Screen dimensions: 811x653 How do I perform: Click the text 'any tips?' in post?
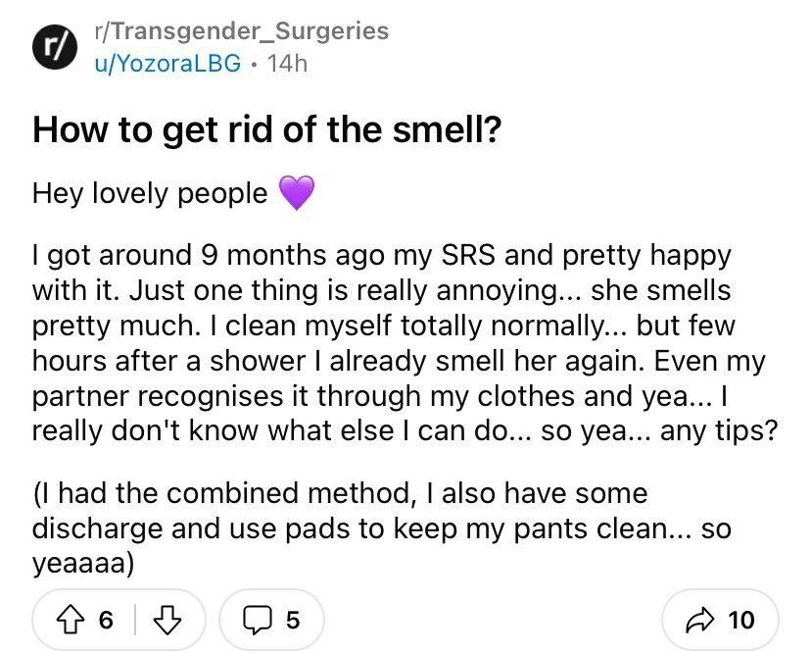pyautogui.click(x=719, y=430)
